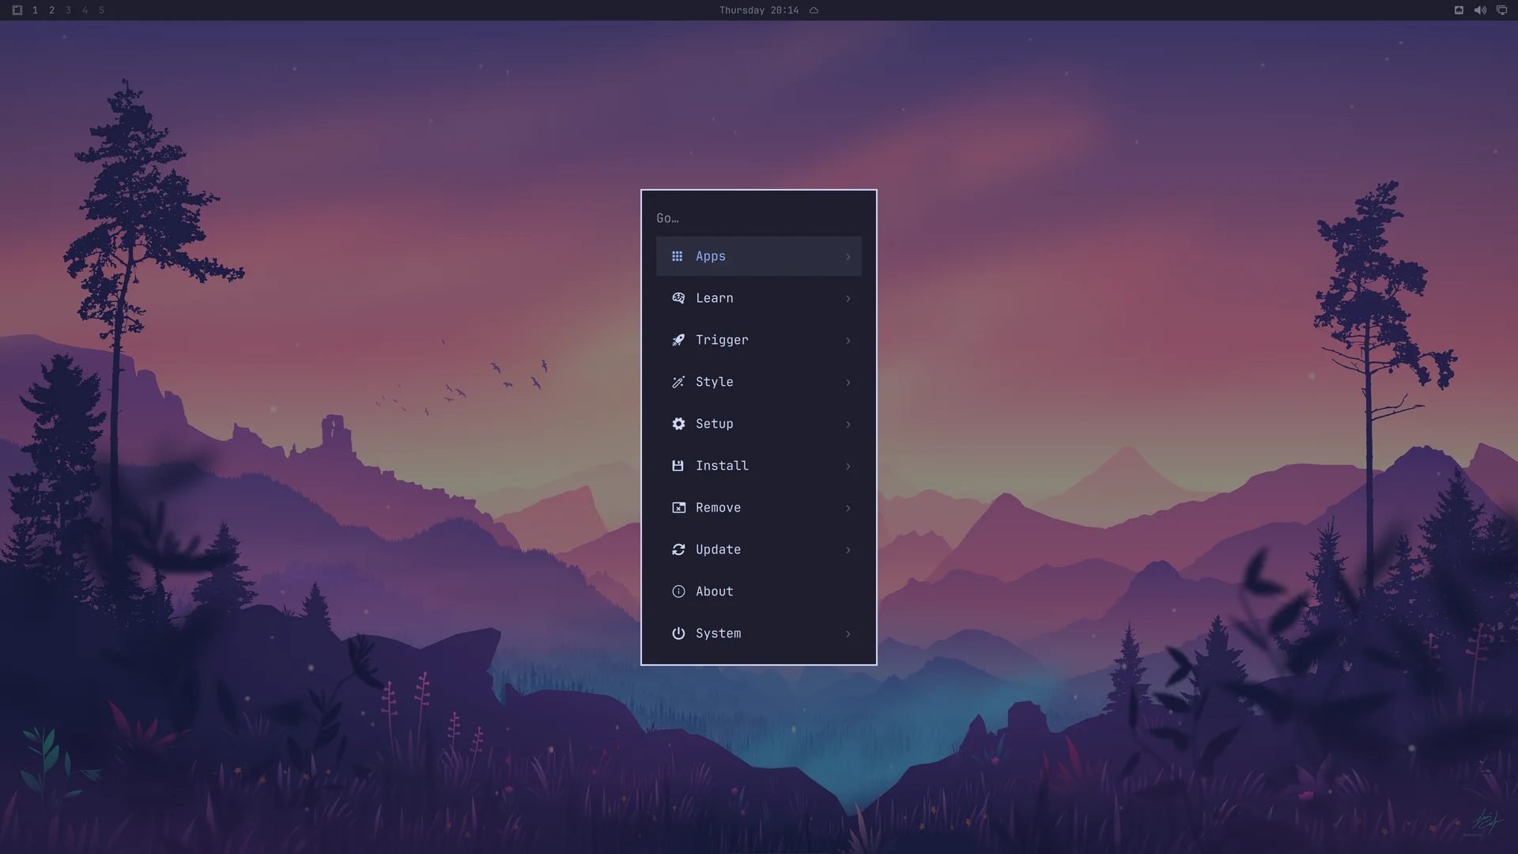The height and width of the screenshot is (854, 1518).
Task: Open the volume speaker icon in tray
Action: 1480,10
